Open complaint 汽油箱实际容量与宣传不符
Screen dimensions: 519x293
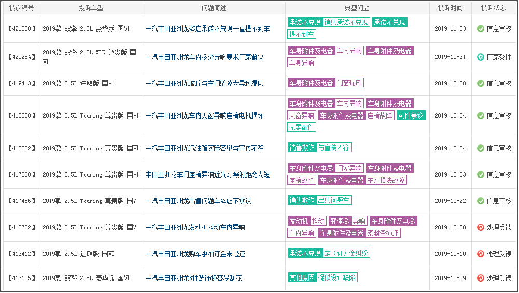pos(205,149)
